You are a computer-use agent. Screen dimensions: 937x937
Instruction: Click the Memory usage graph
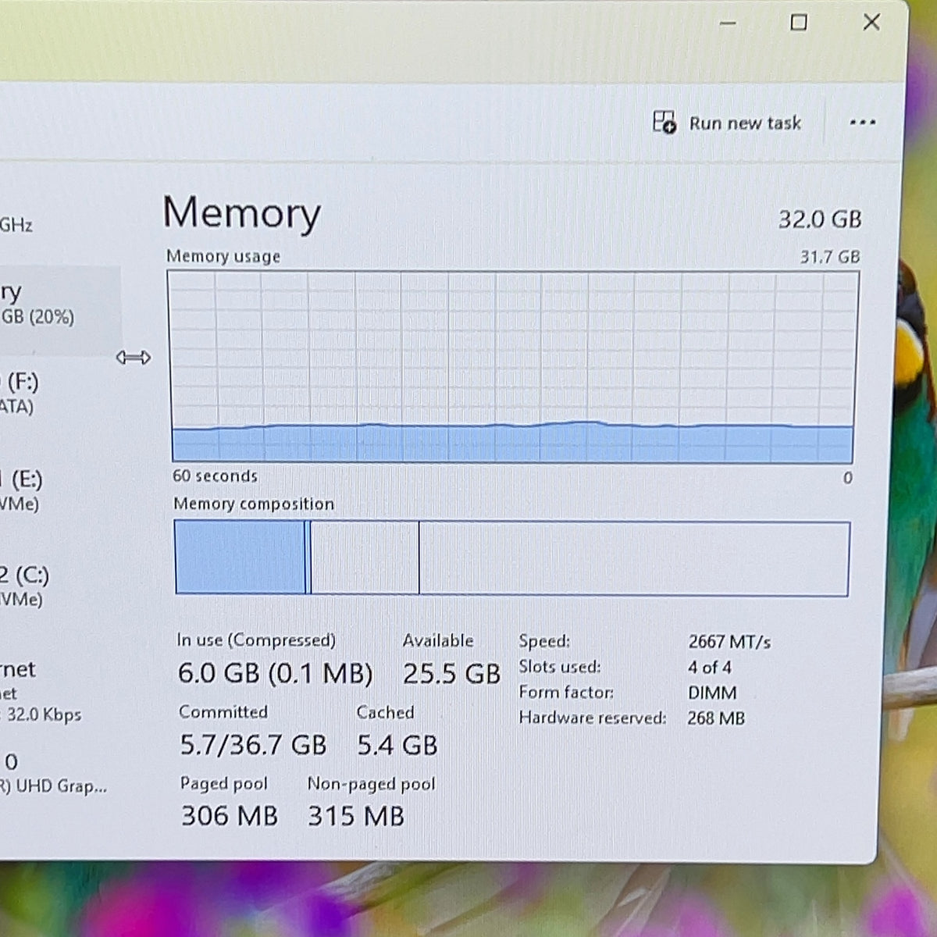click(513, 367)
